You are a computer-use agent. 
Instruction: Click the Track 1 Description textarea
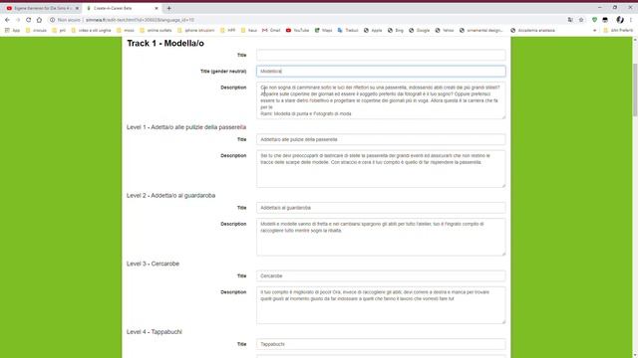coord(381,100)
